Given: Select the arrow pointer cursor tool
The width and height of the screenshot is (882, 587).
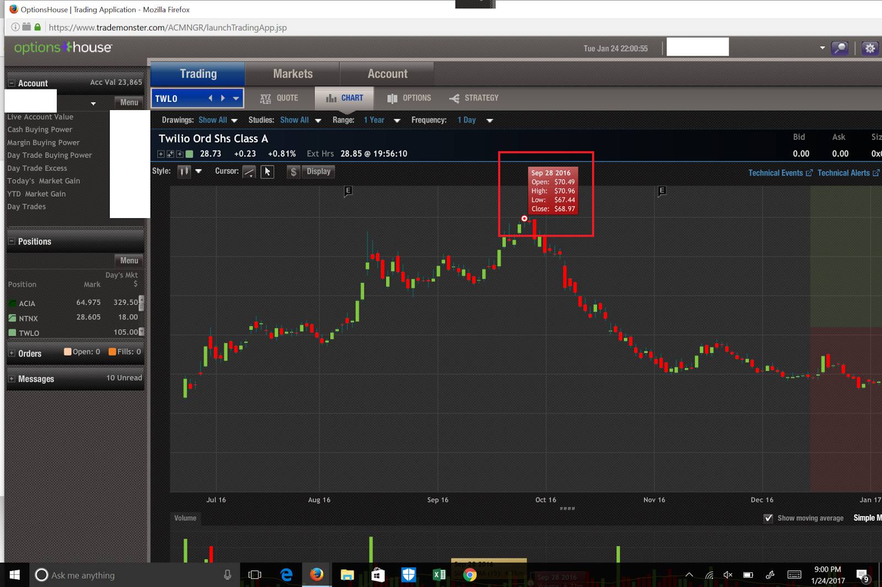Looking at the screenshot, I should [x=267, y=172].
